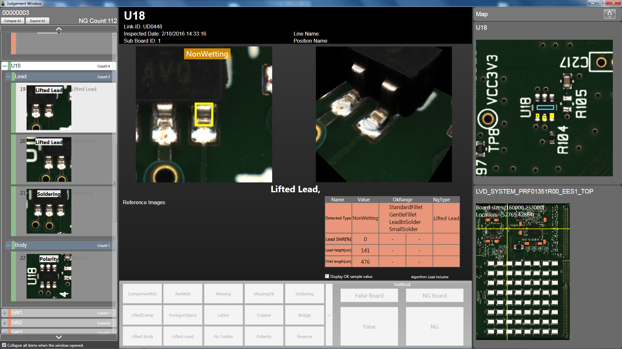Collapse the Lead category under U18
Image resolution: width=622 pixels, height=349 pixels.
[x=8, y=77]
